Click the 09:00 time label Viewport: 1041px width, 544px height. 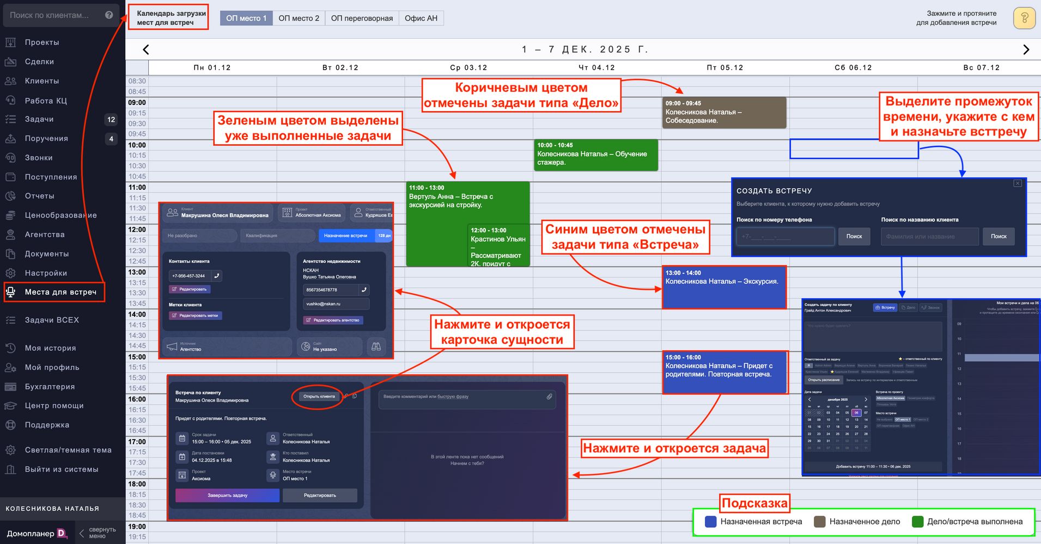point(137,102)
